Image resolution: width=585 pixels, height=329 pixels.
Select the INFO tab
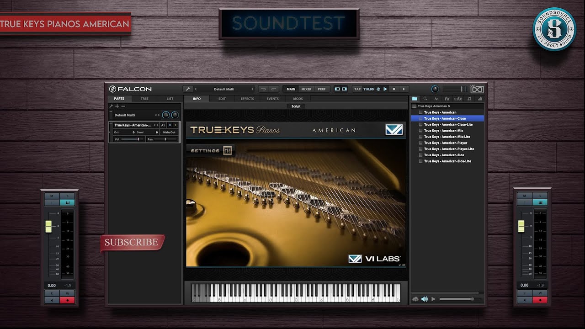coord(197,99)
